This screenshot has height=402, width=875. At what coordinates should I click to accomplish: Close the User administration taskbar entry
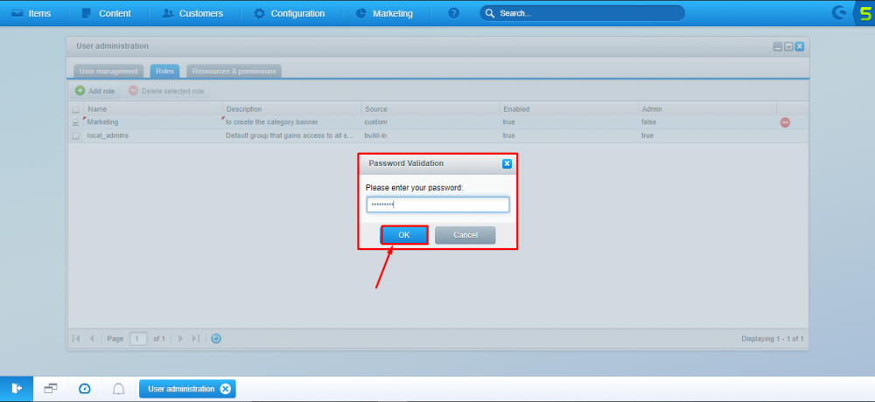point(225,389)
